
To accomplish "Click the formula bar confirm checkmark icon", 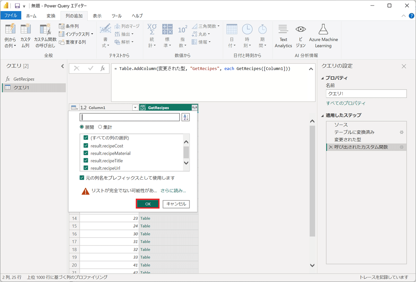I will 91,68.
